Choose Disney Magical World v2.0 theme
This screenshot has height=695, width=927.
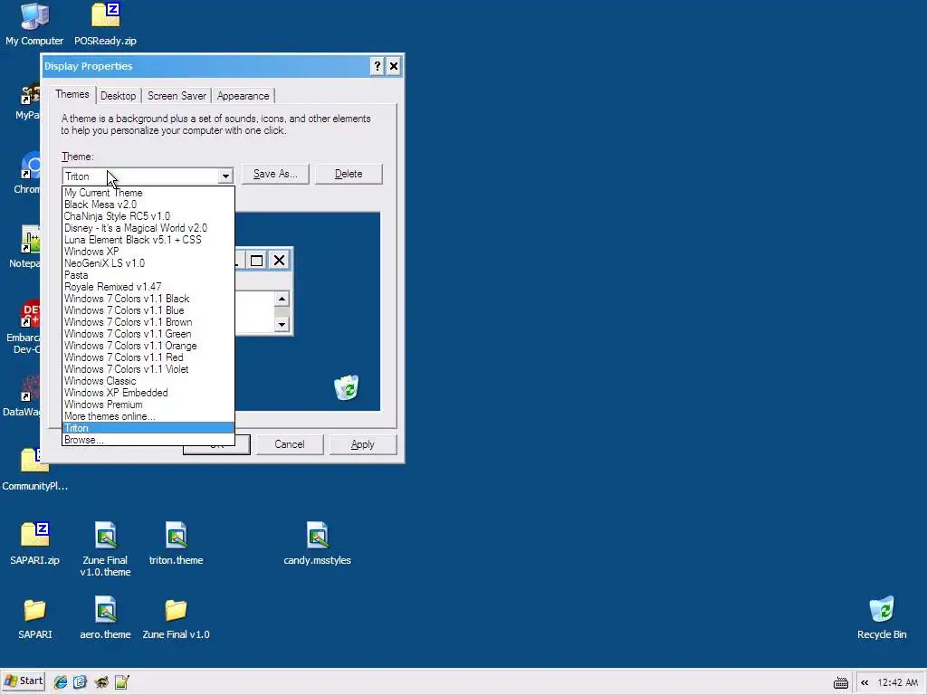(148, 228)
